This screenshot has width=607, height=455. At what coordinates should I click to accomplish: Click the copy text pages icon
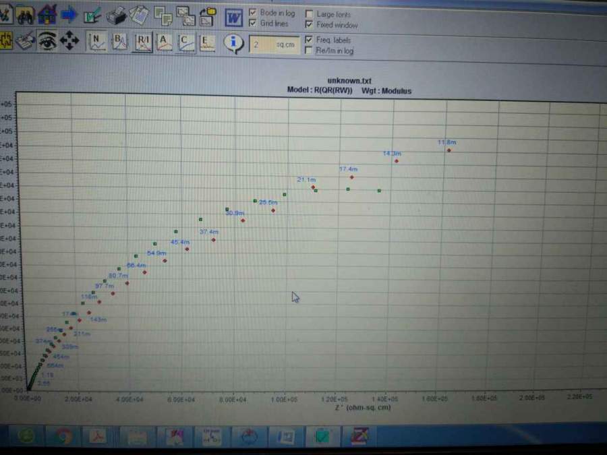point(163,16)
